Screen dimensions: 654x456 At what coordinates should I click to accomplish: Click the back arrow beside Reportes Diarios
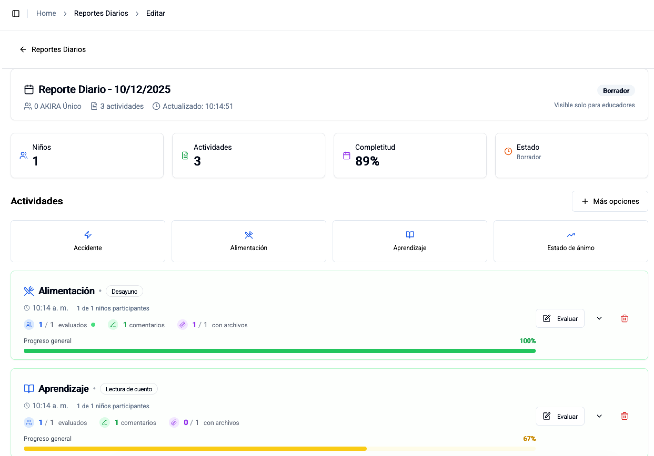(x=23, y=49)
